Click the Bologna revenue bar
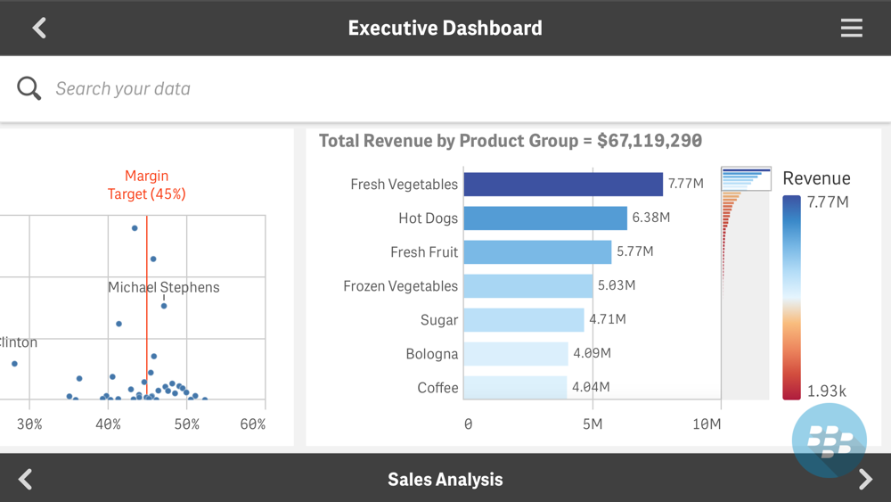Image resolution: width=891 pixels, height=502 pixels. [515, 354]
